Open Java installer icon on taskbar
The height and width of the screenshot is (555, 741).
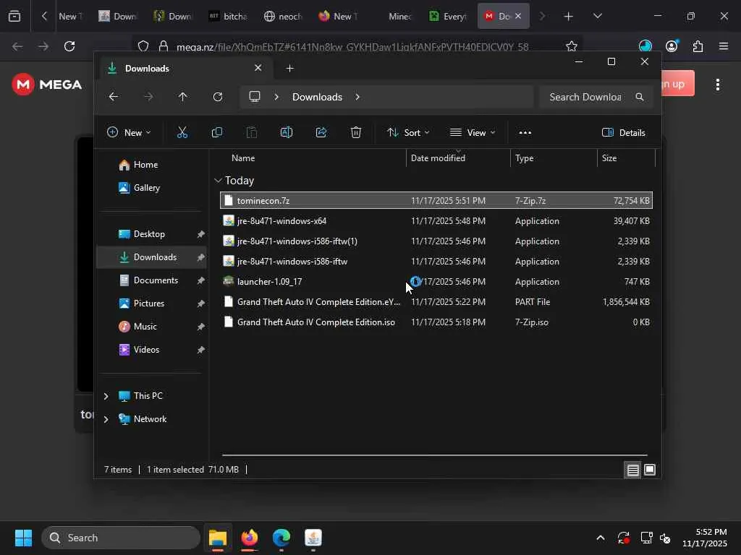click(x=313, y=538)
